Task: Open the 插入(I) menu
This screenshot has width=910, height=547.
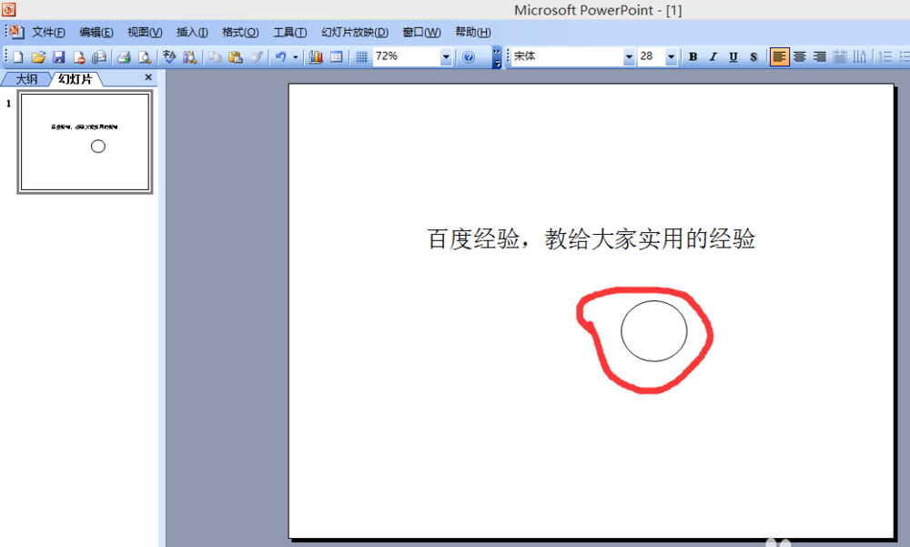Action: pos(192,33)
